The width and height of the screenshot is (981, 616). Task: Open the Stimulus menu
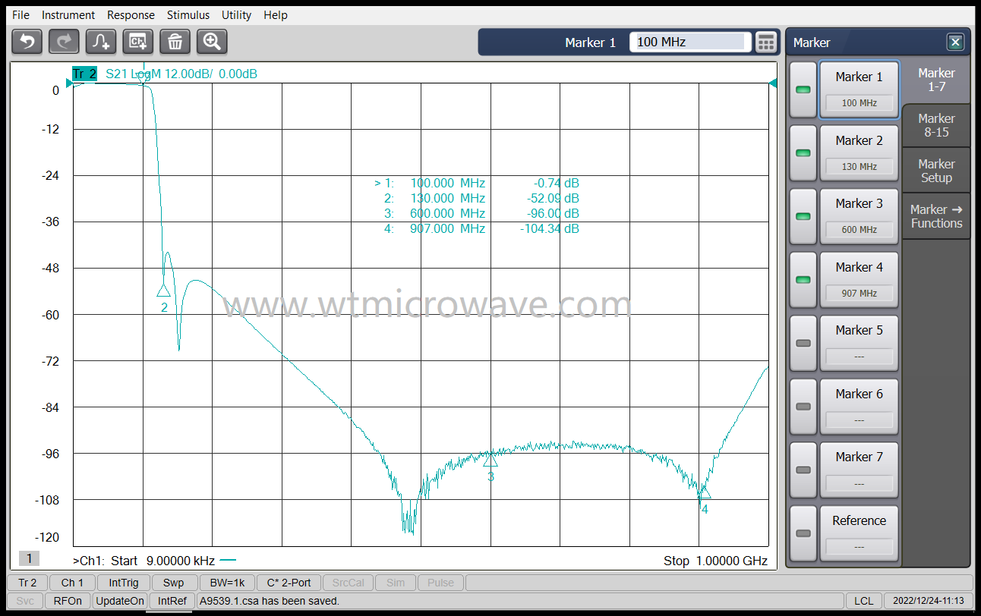point(188,14)
